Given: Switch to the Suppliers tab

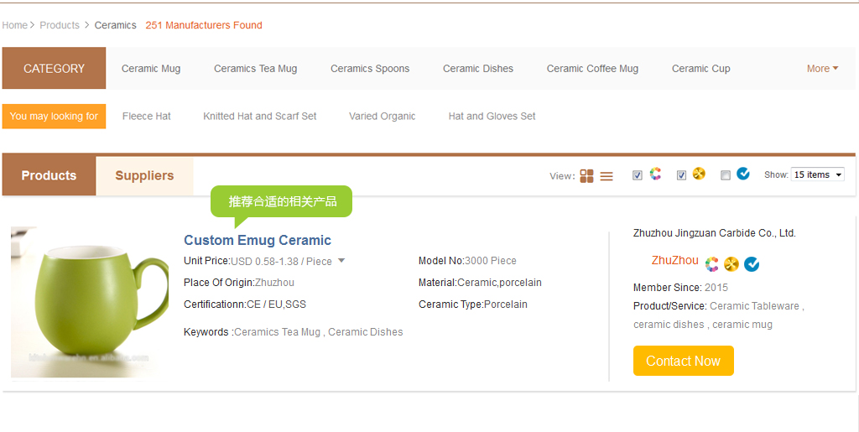Looking at the screenshot, I should coord(144,176).
